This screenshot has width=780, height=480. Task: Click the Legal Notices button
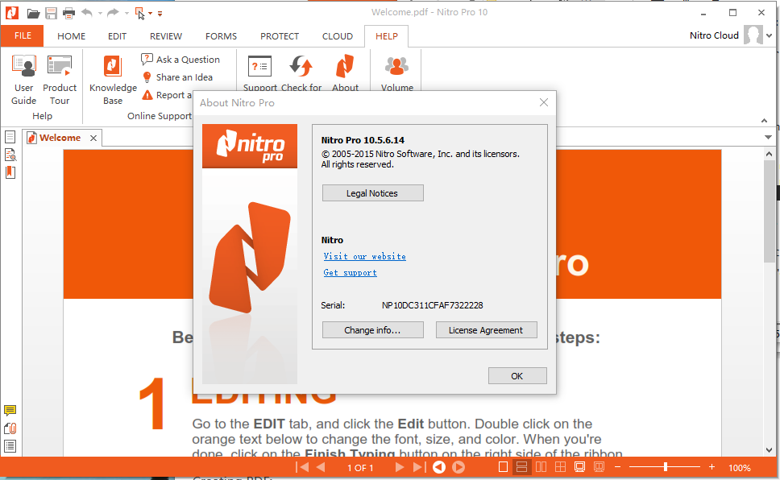tap(372, 193)
